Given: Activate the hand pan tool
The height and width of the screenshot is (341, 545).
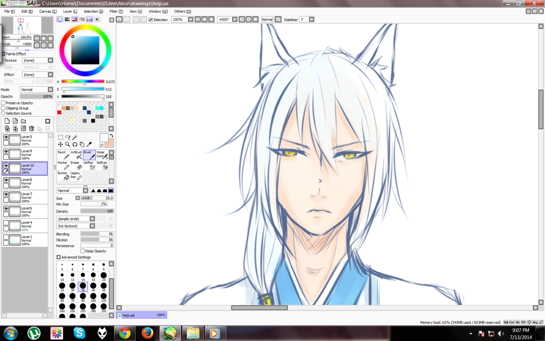Looking at the screenshot, I should tap(82, 144).
